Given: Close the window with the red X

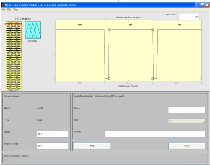Looking at the screenshot, I should [207, 5].
